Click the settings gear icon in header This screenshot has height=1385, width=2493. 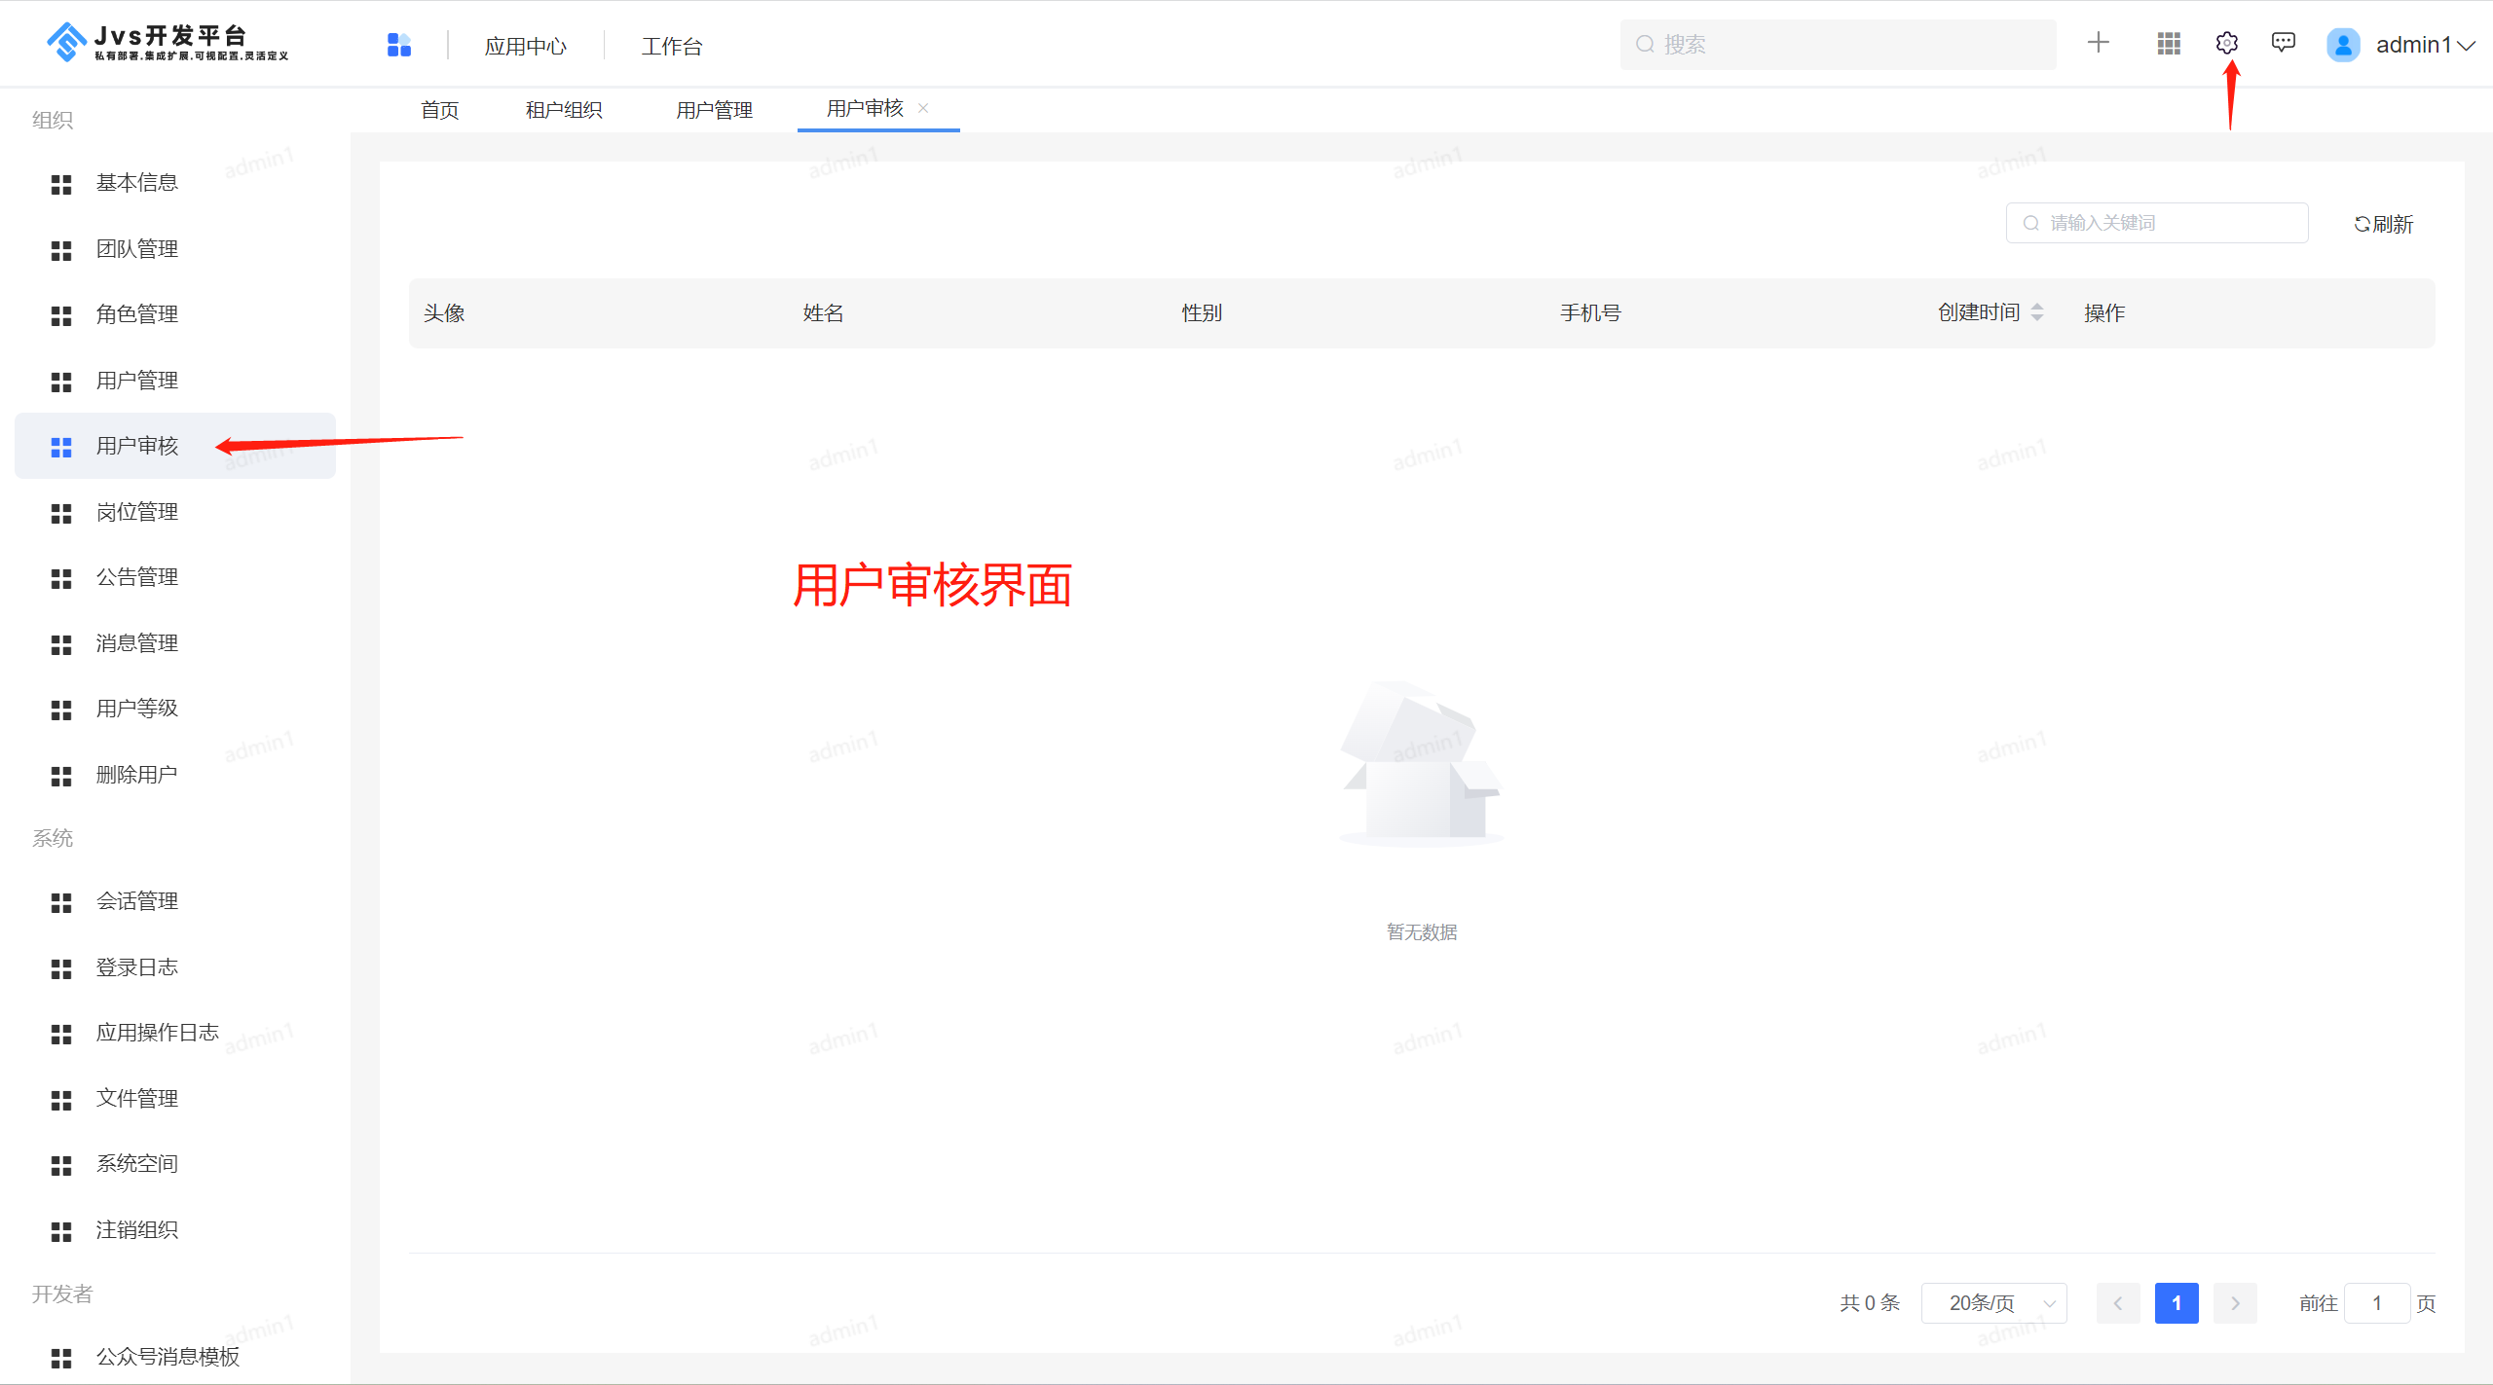2226,44
